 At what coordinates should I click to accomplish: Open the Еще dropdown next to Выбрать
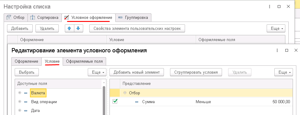pyautogui.click(x=97, y=72)
